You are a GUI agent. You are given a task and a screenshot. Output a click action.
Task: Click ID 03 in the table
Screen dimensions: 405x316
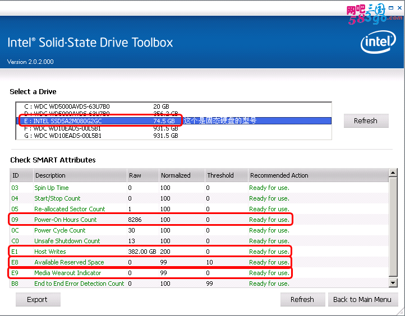click(x=15, y=188)
